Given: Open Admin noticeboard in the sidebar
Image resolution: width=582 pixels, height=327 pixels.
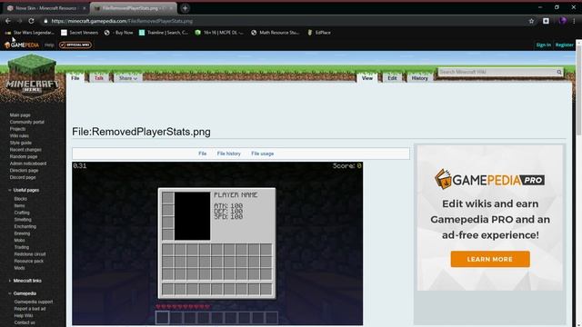Looking at the screenshot, I should pyautogui.click(x=28, y=163).
